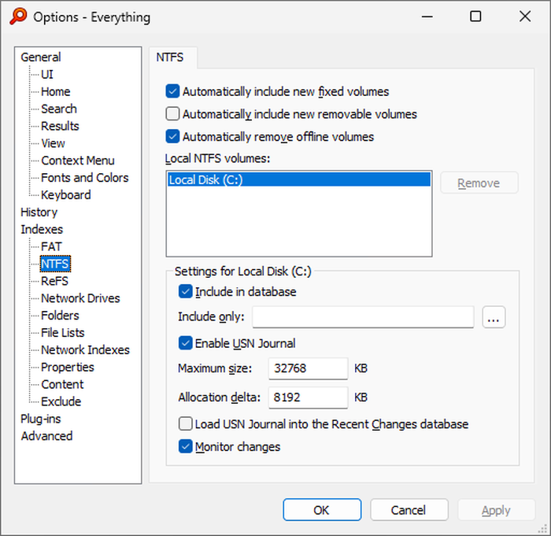Select View in the options tree
Image resolution: width=551 pixels, height=536 pixels.
[53, 143]
